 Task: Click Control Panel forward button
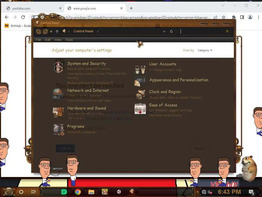point(45,31)
